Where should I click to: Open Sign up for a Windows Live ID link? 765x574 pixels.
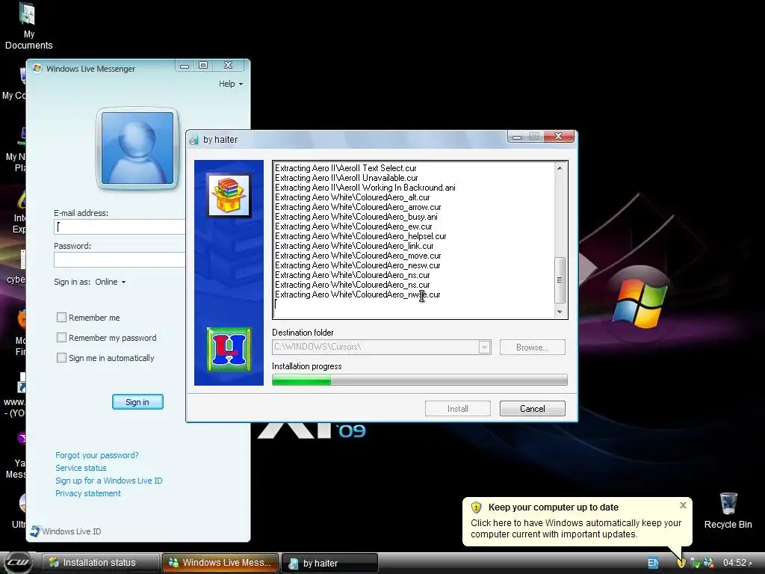(109, 481)
